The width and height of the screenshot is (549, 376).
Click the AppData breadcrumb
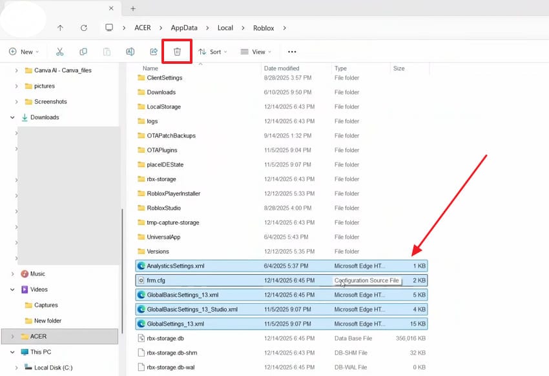pyautogui.click(x=184, y=28)
